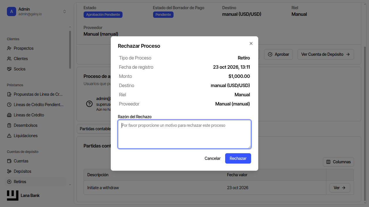
Task: Open Líneas de Crédito building icon
Action: (9, 115)
